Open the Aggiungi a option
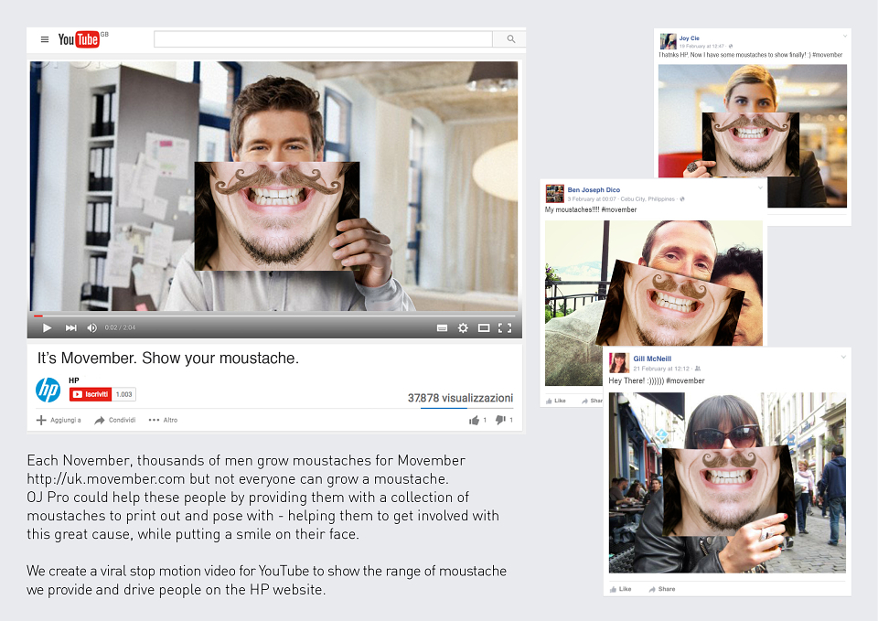The height and width of the screenshot is (621, 878). pyautogui.click(x=59, y=420)
